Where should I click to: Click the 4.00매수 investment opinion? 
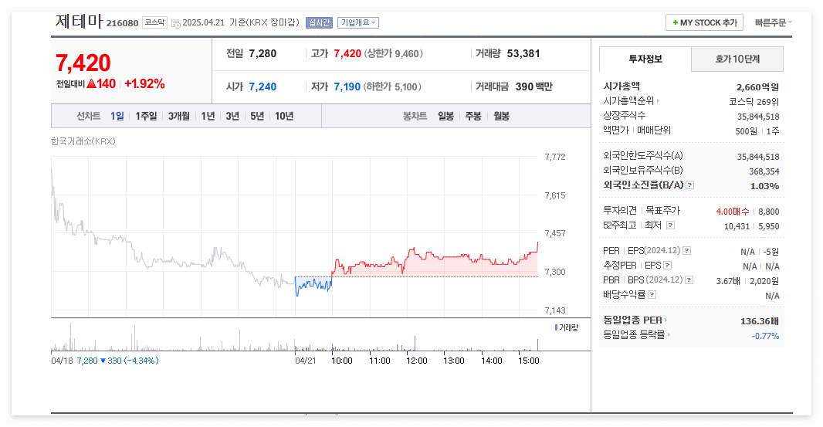pyautogui.click(x=732, y=211)
